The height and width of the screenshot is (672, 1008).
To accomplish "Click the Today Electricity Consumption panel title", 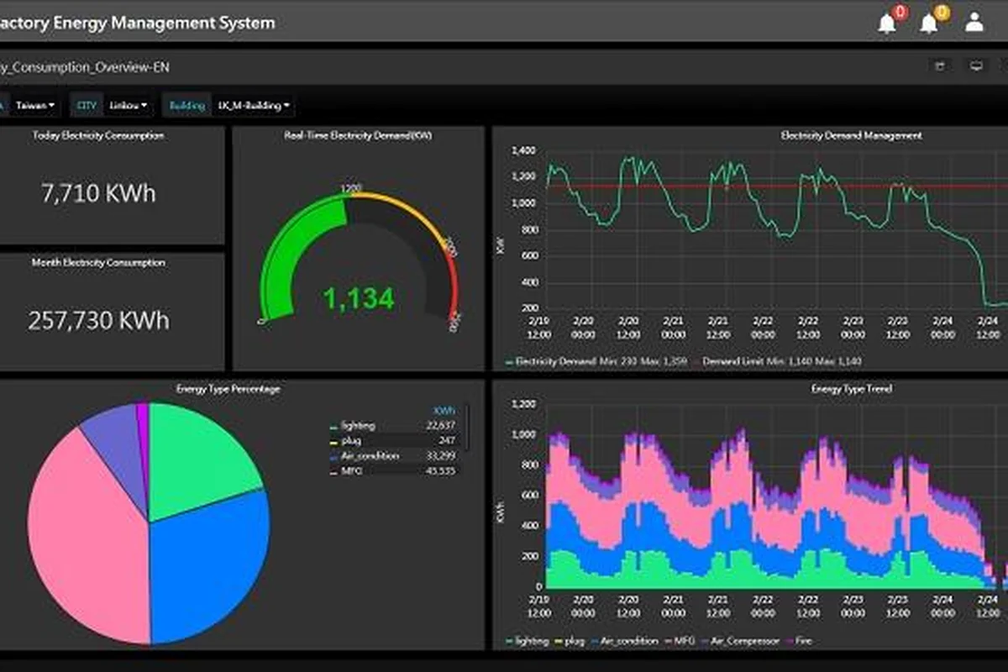I will pos(98,135).
